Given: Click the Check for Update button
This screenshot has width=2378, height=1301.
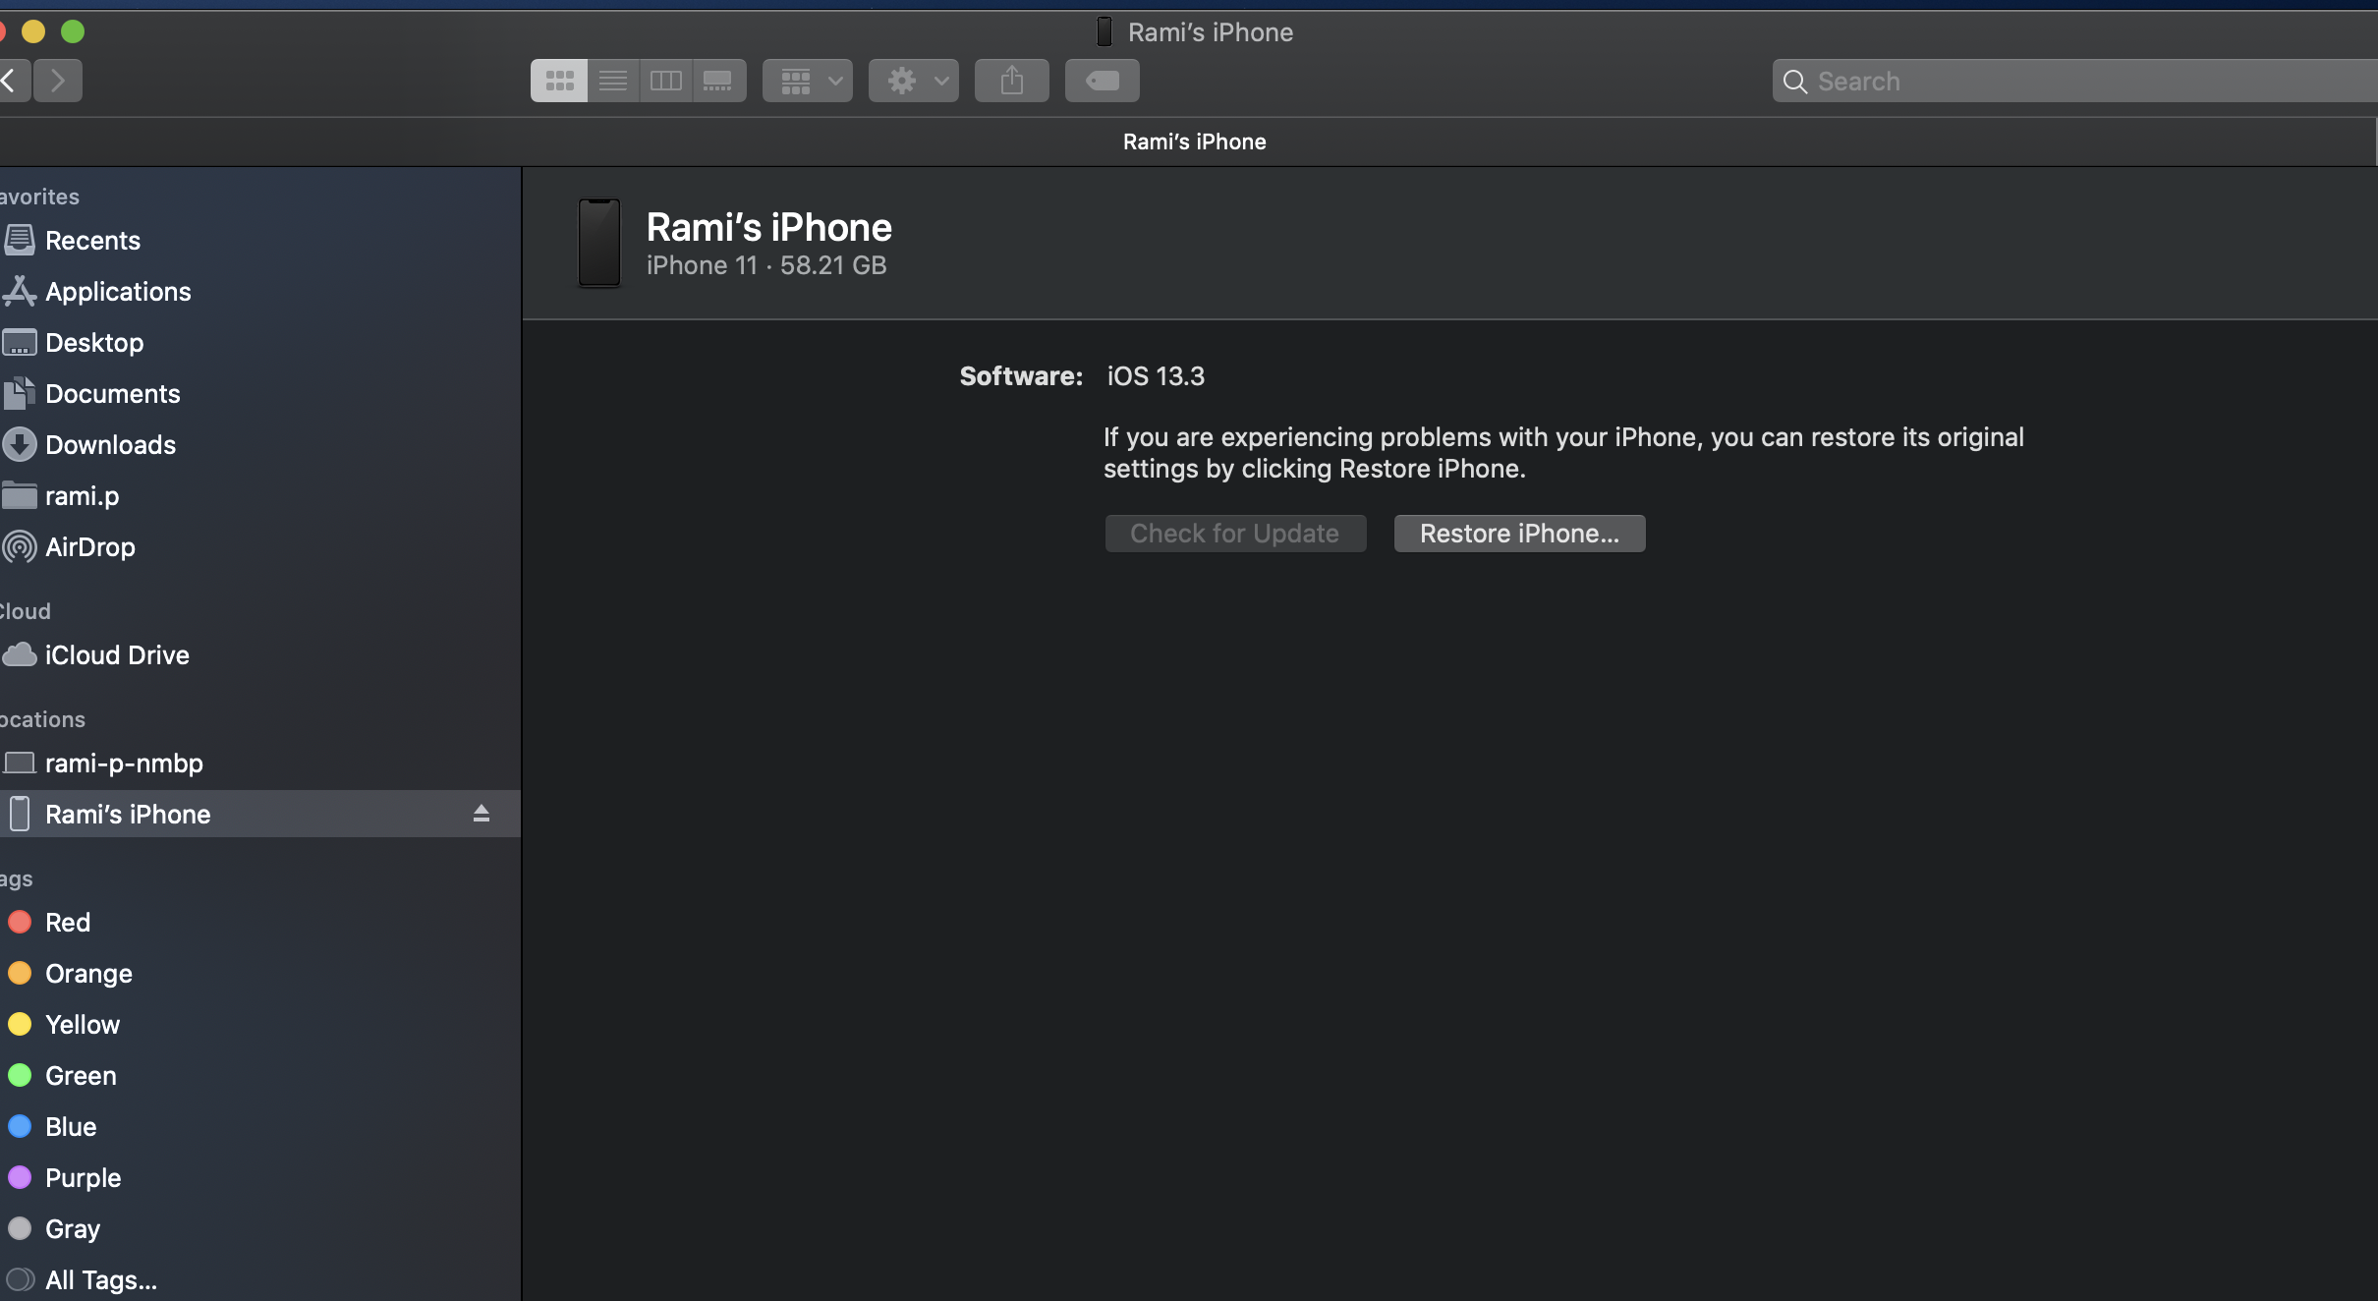Looking at the screenshot, I should [x=1234, y=534].
